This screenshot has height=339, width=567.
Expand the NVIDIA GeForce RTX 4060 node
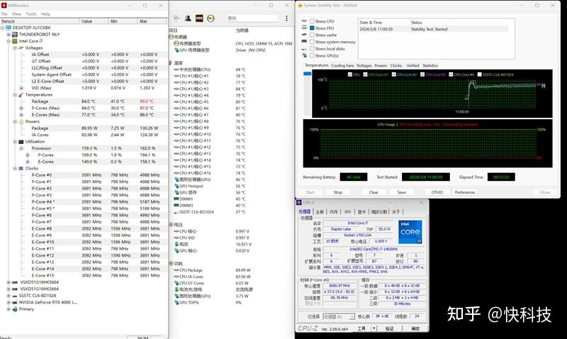(9, 302)
